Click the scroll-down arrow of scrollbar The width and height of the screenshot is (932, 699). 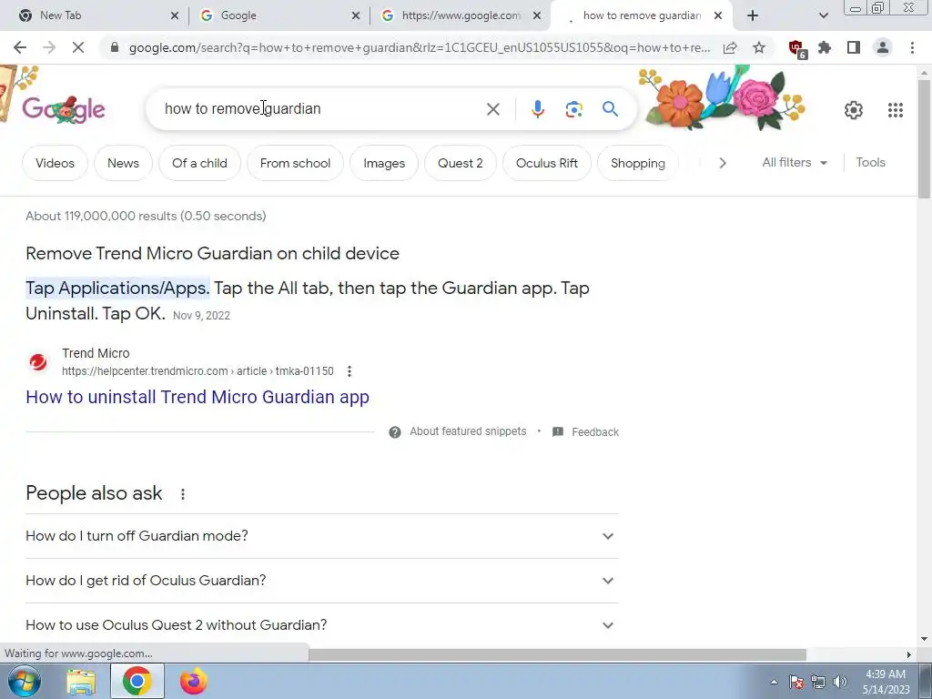(x=924, y=639)
